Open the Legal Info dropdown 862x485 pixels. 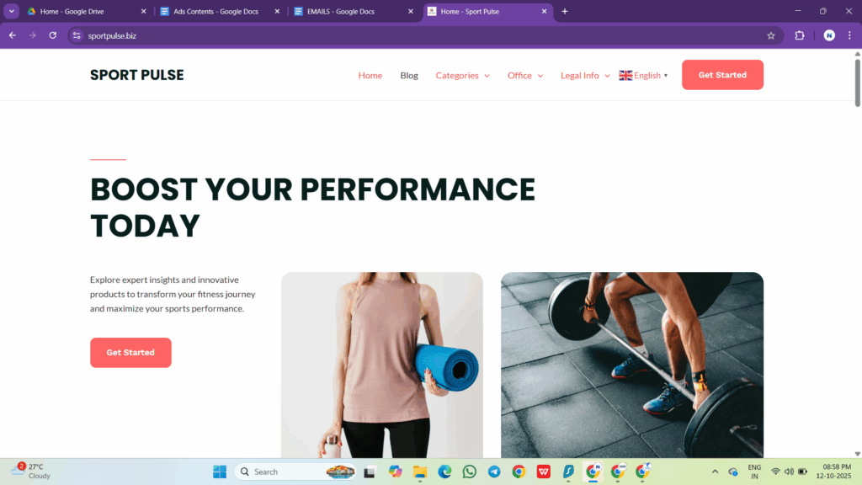coord(585,75)
